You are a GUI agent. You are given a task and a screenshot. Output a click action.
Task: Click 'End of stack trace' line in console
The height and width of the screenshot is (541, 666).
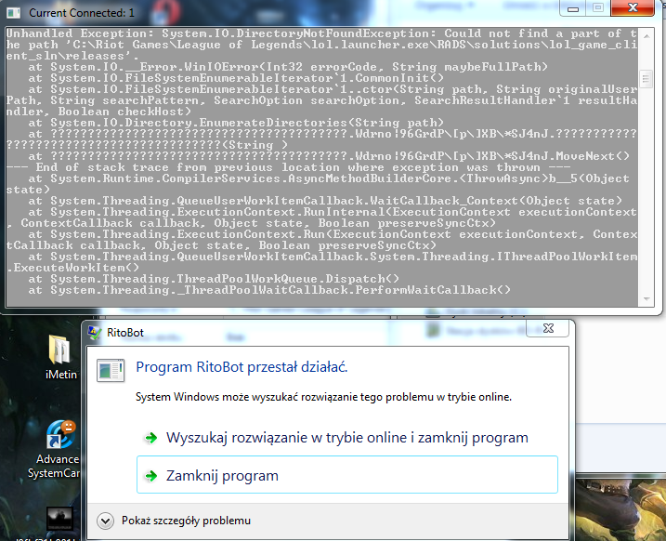click(x=288, y=167)
